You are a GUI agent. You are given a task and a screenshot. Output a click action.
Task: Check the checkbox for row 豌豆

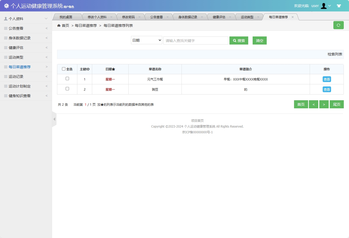67,89
